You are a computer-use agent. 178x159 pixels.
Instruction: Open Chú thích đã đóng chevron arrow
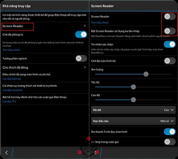(x=85, y=67)
